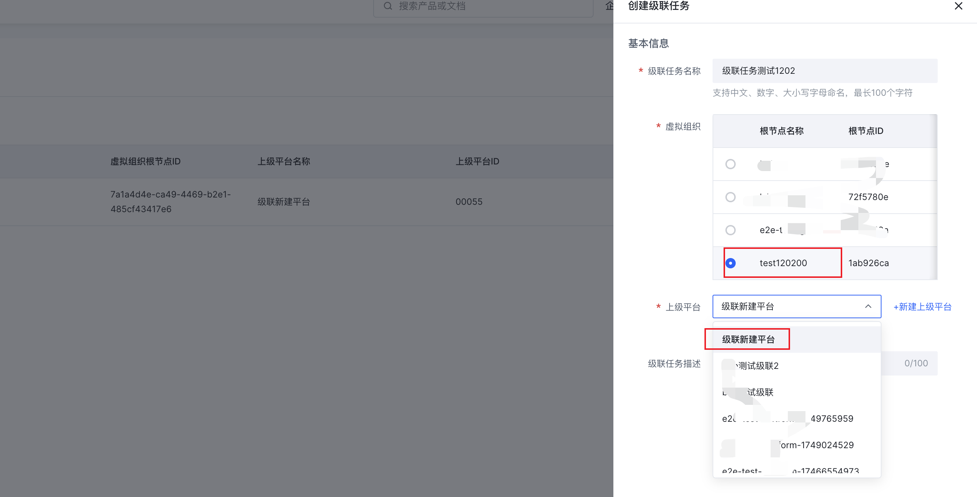
Task: Select the first virtual organization radio button
Action: click(731, 164)
